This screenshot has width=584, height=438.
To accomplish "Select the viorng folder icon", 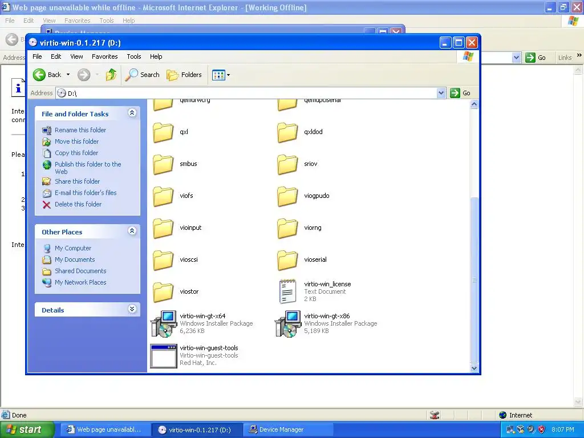I will [x=287, y=228].
